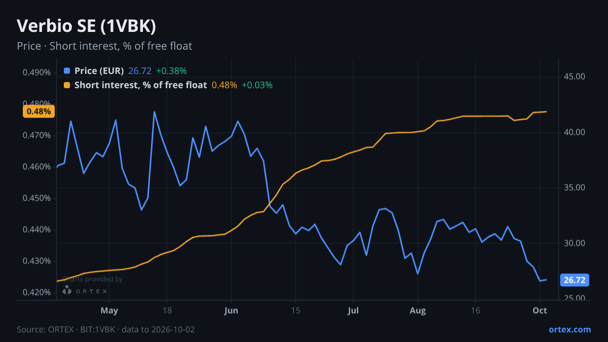The width and height of the screenshot is (608, 342).
Task: Click the May label on the time axis
Action: point(109,310)
